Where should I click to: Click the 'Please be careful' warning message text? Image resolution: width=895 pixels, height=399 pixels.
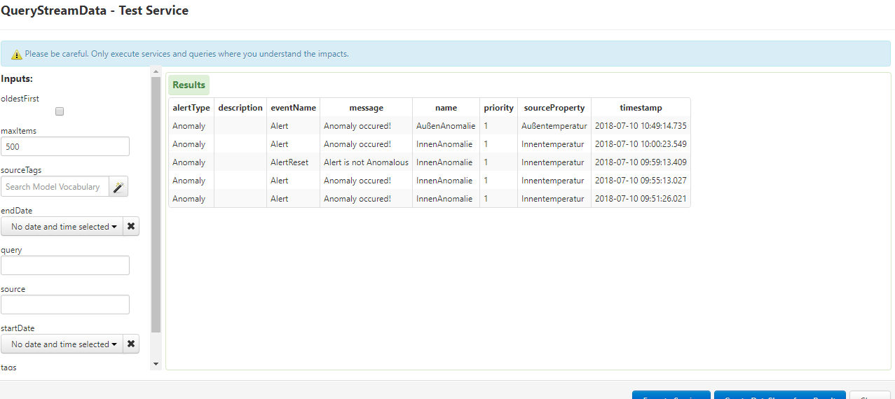point(186,54)
